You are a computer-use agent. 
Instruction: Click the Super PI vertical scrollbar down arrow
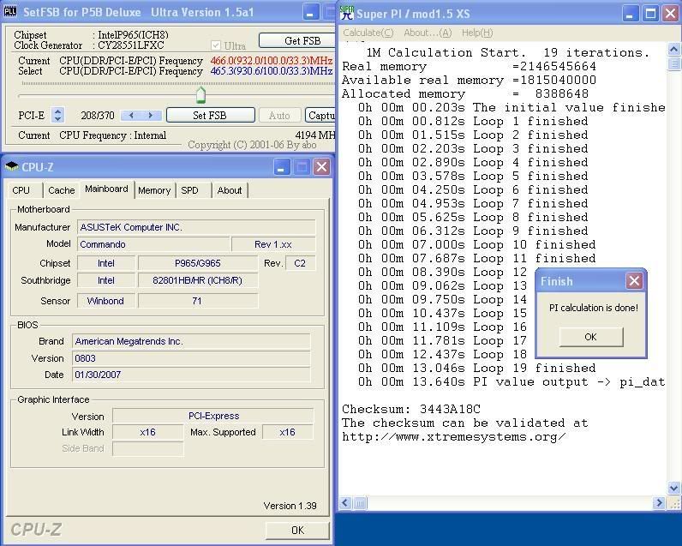click(673, 488)
